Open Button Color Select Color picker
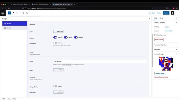The width and height of the screenshot is (179, 100). (58, 31)
